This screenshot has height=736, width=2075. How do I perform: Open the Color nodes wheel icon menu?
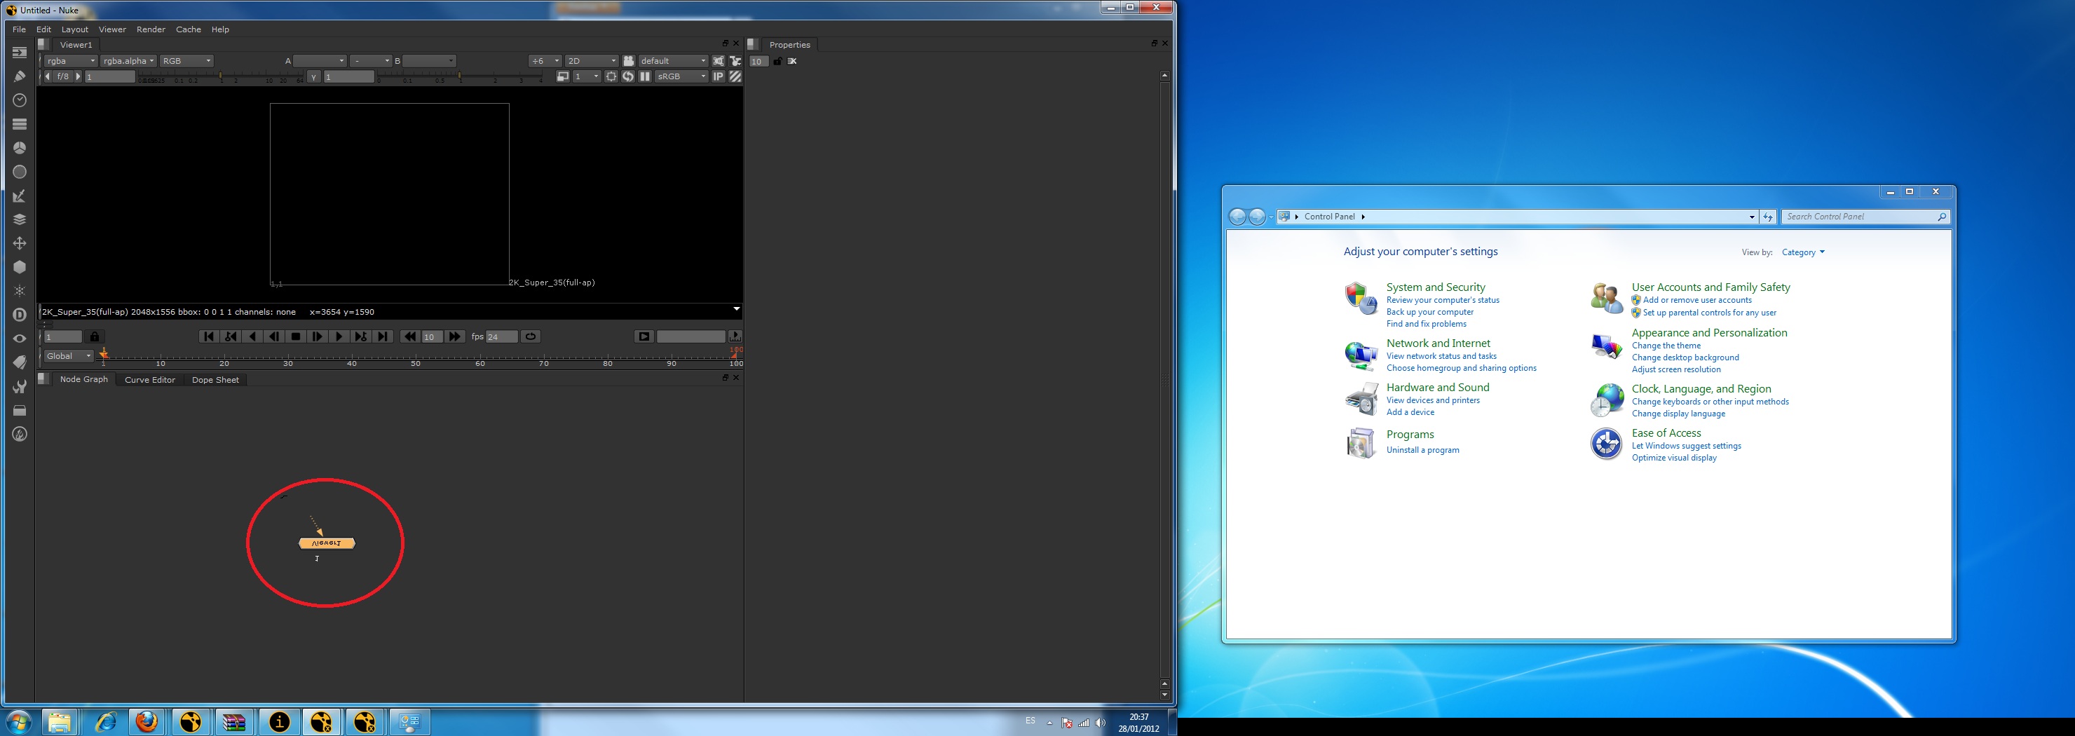20,148
